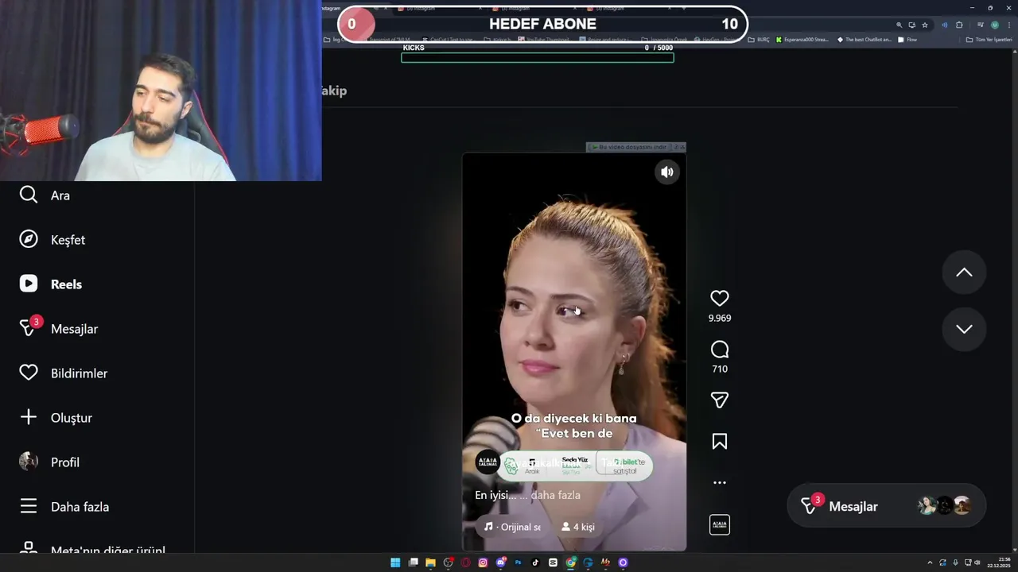This screenshot has height=572, width=1018.
Task: Click the Oluştur plus icon
Action: (x=29, y=417)
